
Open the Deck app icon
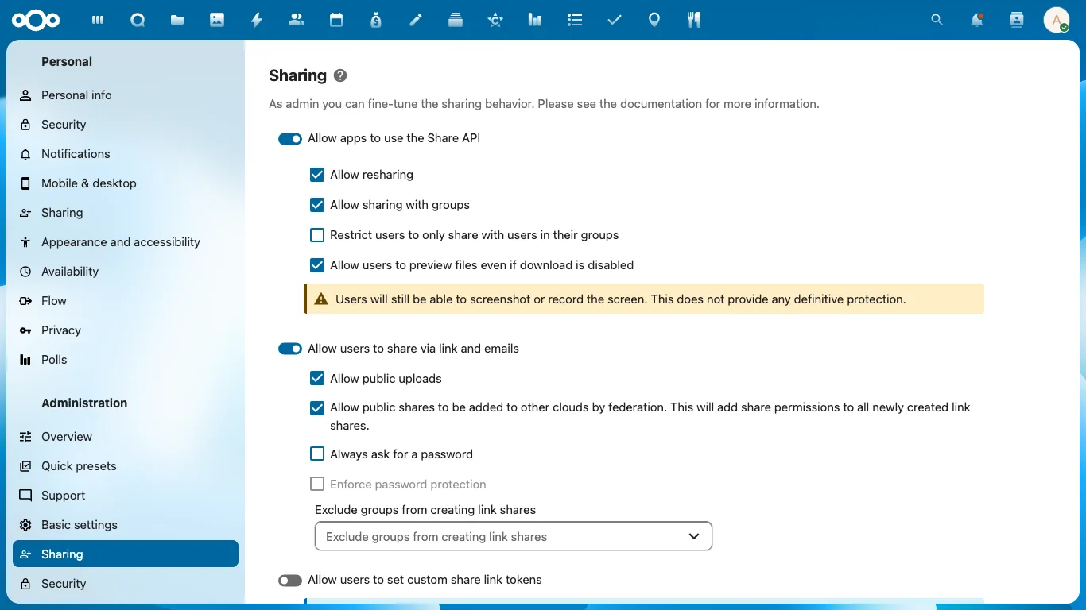coord(456,20)
